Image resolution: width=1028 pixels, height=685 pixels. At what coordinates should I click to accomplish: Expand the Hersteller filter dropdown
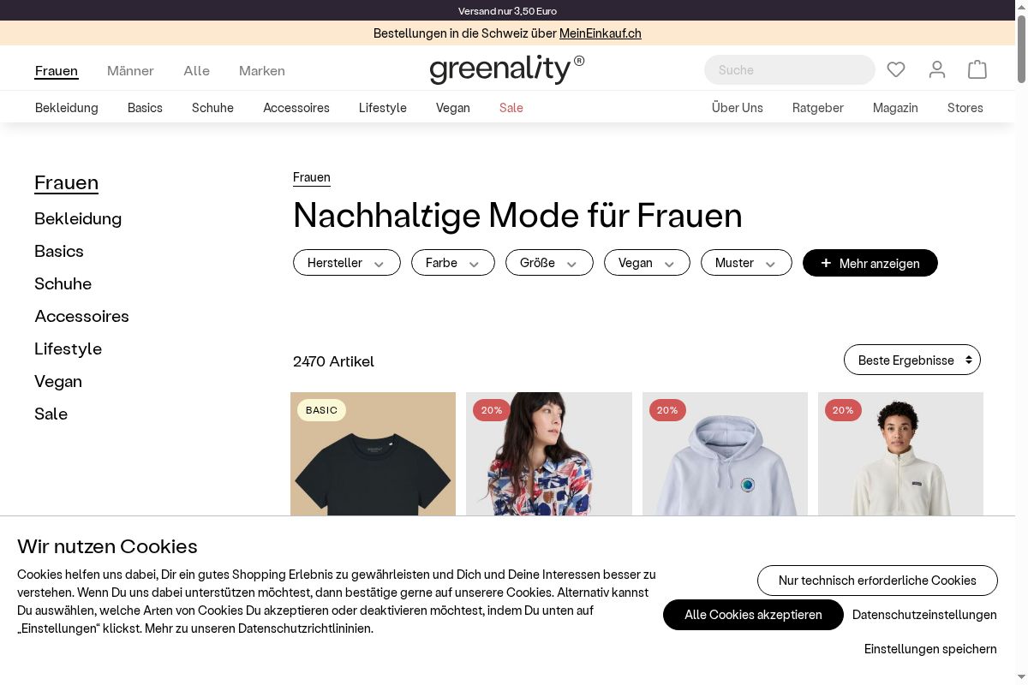pos(347,263)
